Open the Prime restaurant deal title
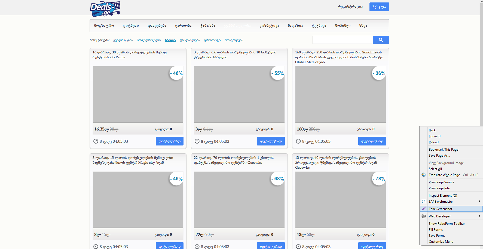This screenshot has height=249, width=483. point(130,55)
